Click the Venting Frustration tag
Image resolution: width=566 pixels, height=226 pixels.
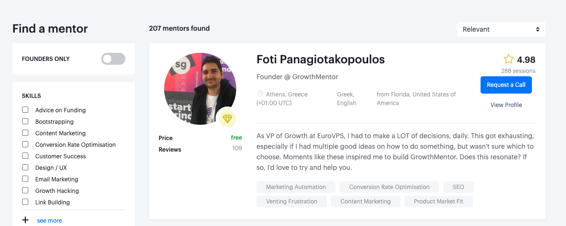291,202
